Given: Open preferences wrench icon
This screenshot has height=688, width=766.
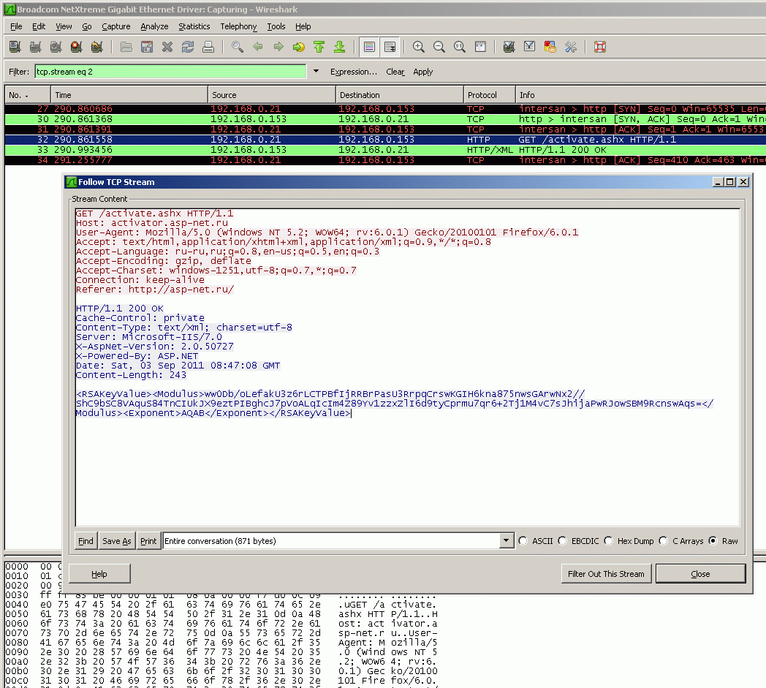Looking at the screenshot, I should coord(571,47).
